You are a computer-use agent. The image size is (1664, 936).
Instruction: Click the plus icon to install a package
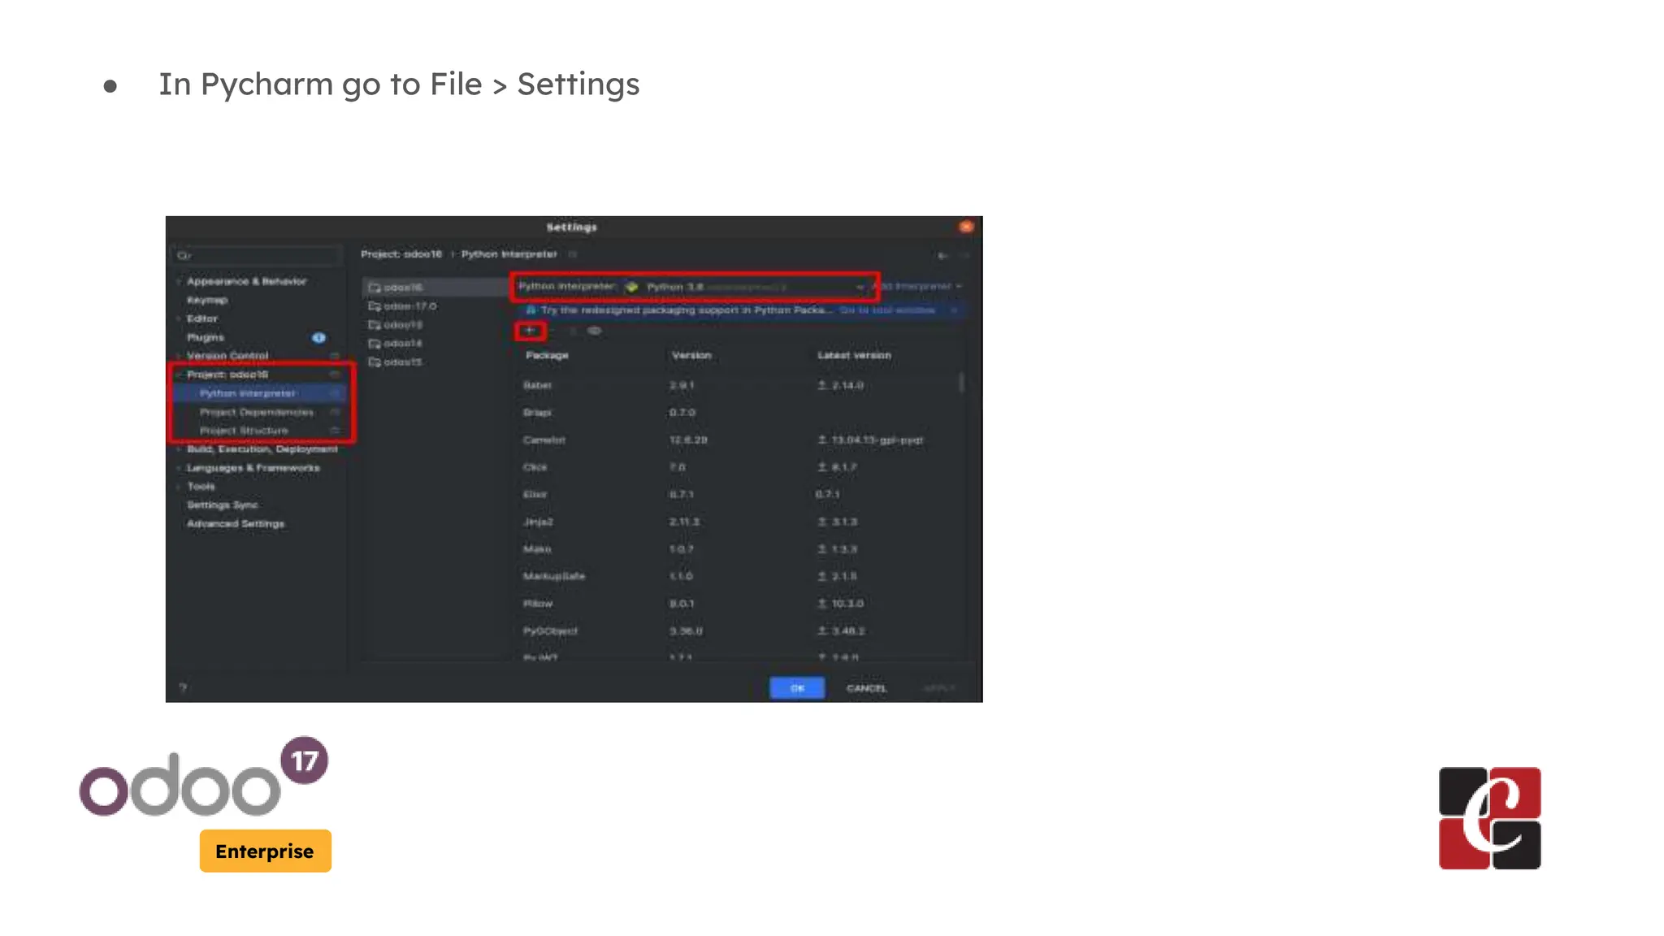(530, 331)
